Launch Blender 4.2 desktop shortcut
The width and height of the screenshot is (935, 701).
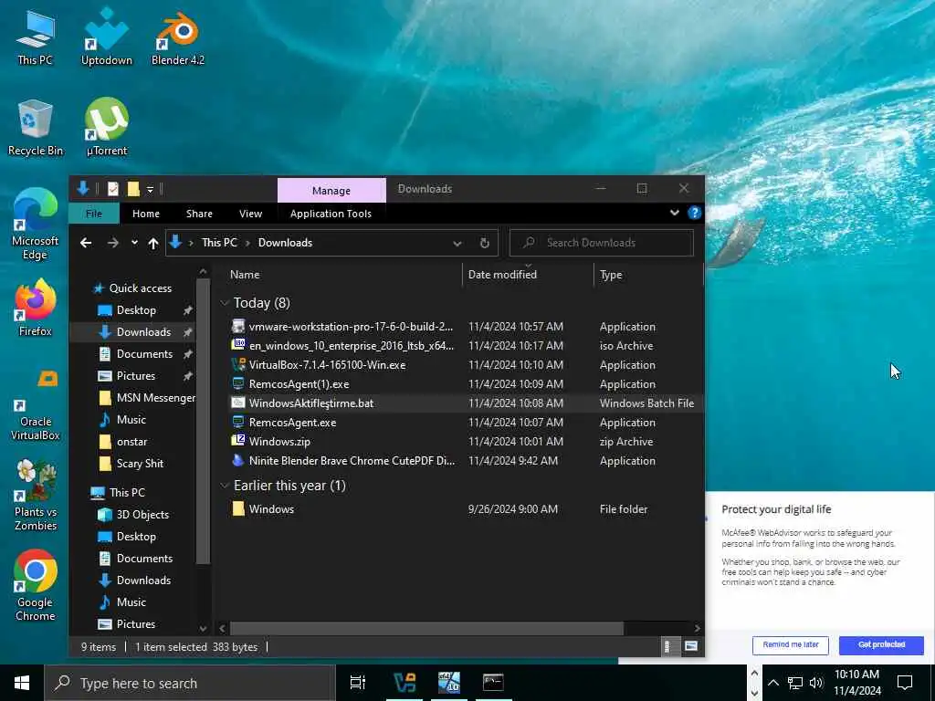tap(178, 37)
